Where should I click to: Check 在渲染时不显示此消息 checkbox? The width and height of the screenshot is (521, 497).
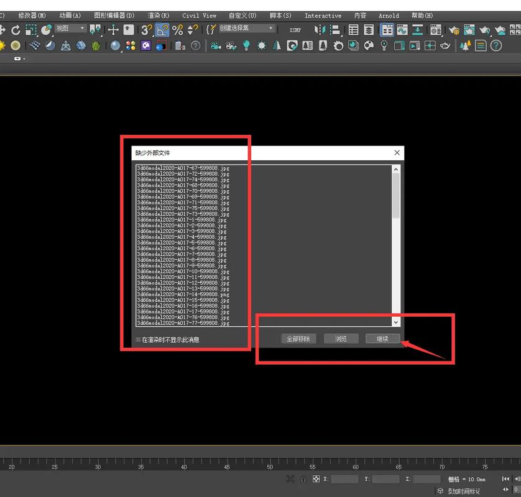138,340
